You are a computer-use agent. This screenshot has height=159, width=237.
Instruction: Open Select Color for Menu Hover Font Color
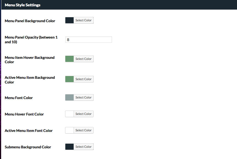83,114
